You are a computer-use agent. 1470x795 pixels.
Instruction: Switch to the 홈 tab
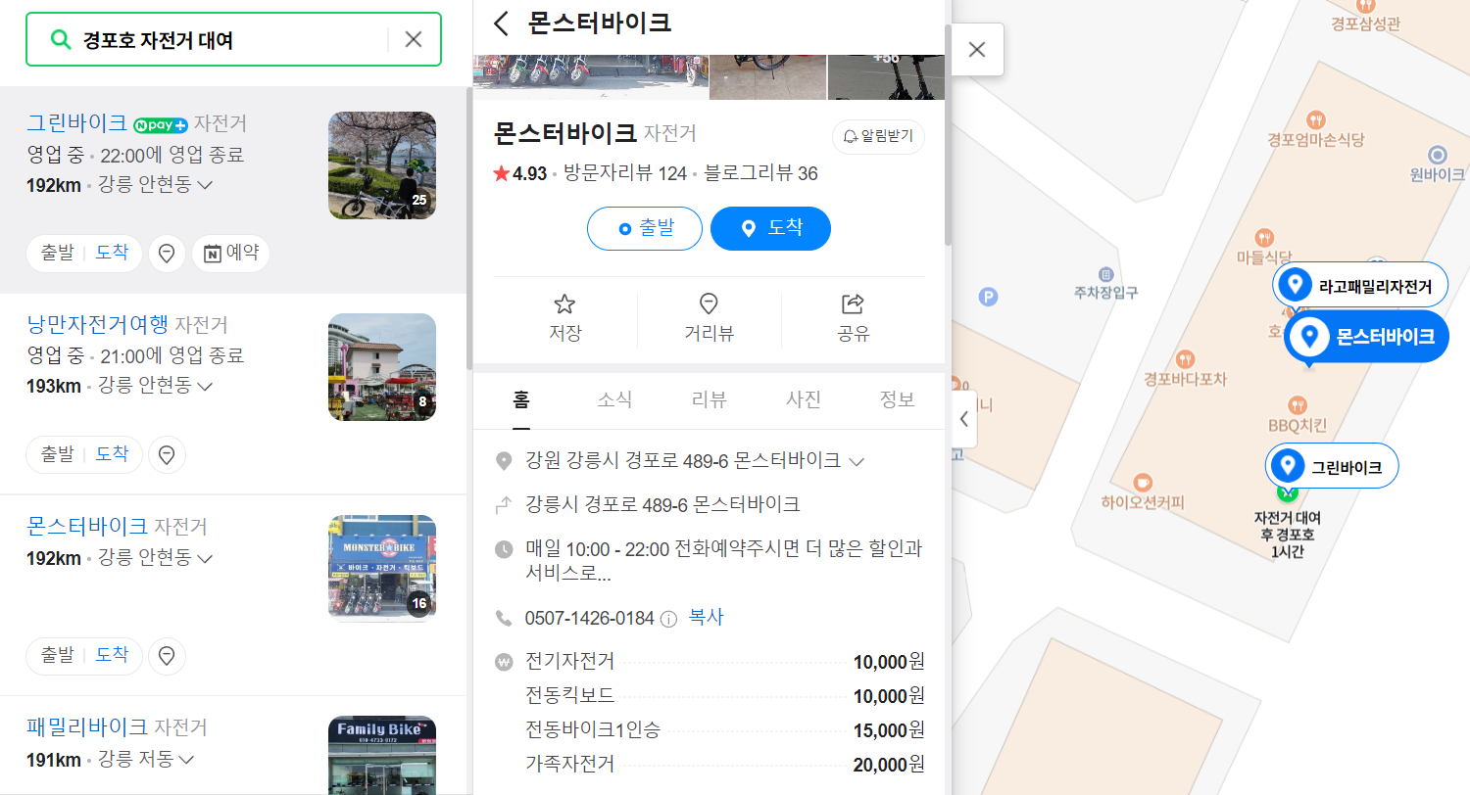pos(521,399)
